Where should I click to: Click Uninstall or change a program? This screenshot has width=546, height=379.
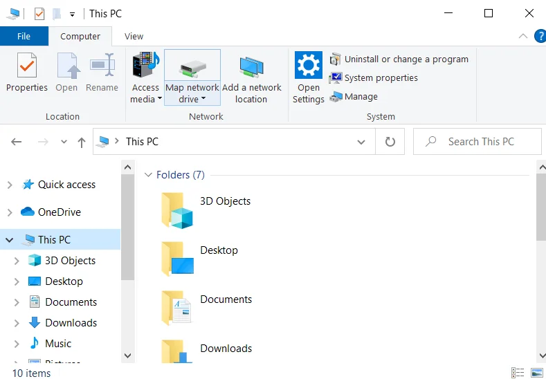point(399,59)
